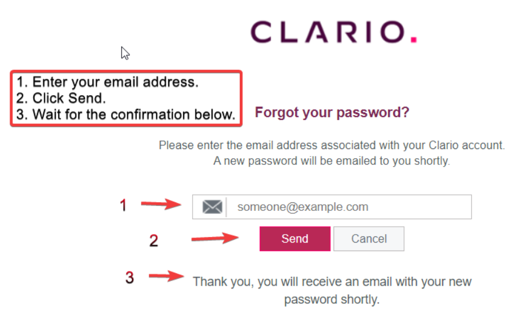Click red arrow pointing to confirmation message
516x314 pixels.
[167, 277]
